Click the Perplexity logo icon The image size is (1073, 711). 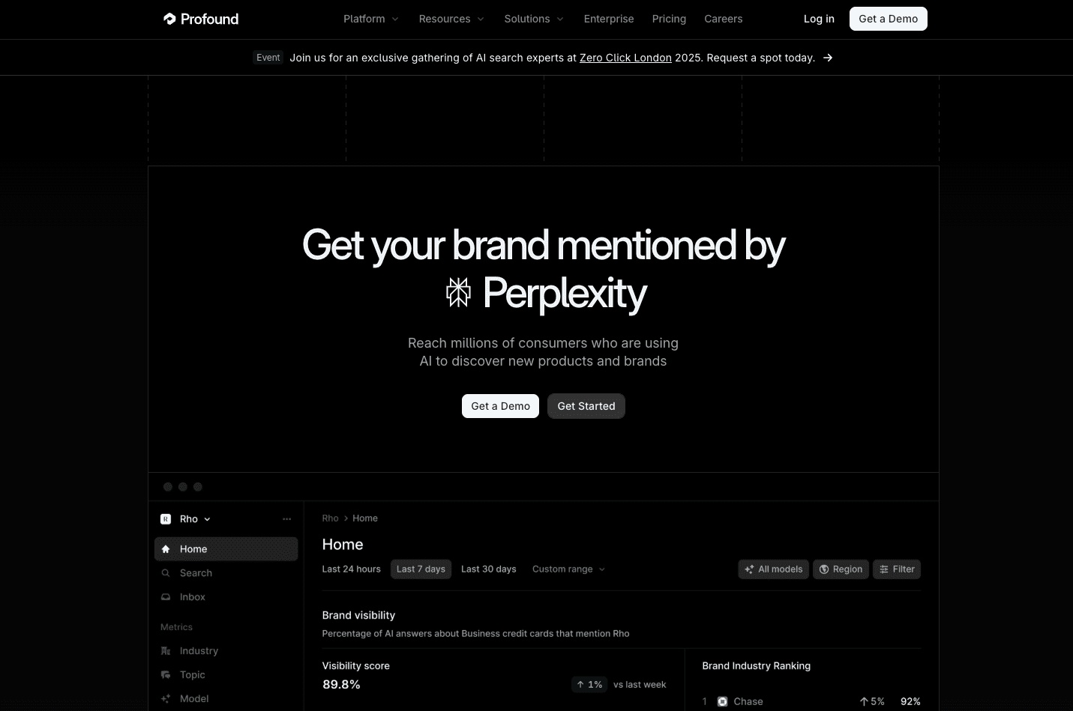pyautogui.click(x=458, y=292)
